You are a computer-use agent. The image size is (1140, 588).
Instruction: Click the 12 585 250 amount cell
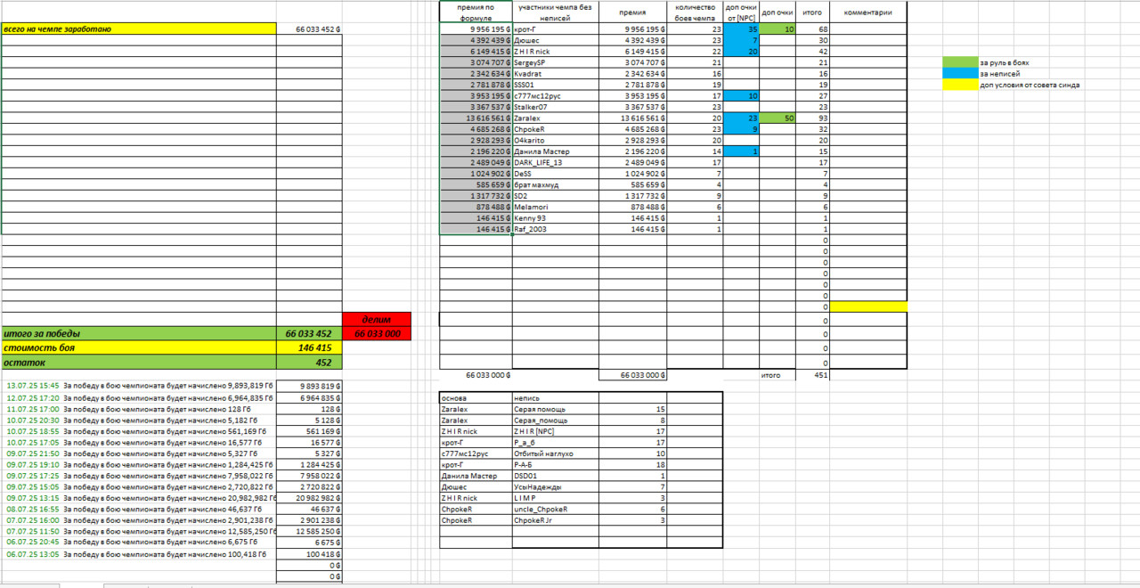[310, 531]
